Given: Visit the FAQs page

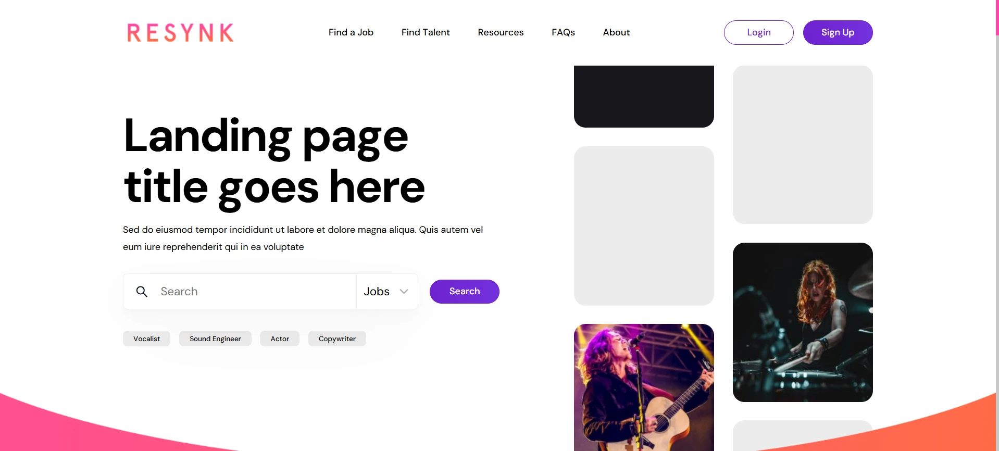Looking at the screenshot, I should click(x=563, y=32).
